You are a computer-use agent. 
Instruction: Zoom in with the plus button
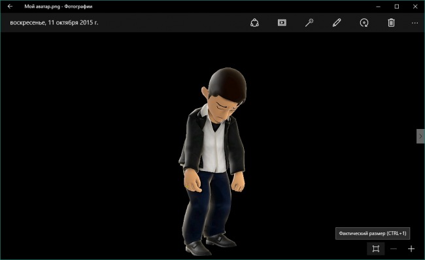[411, 249]
